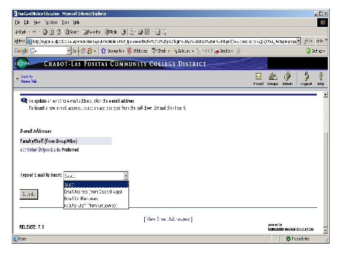
Task: Open the Favorites menu in menu bar
Action: (x=51, y=22)
